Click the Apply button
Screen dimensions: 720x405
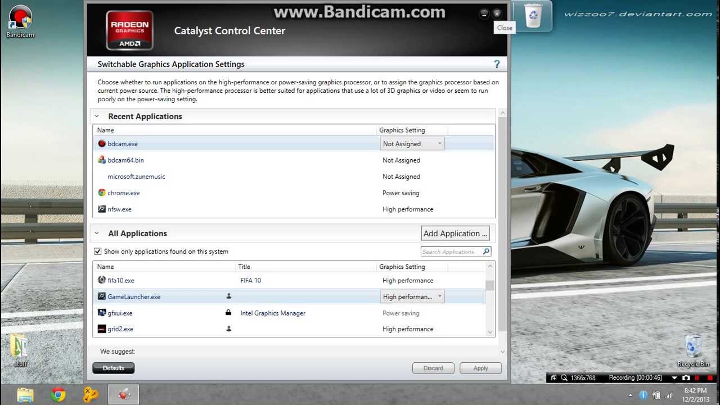480,368
